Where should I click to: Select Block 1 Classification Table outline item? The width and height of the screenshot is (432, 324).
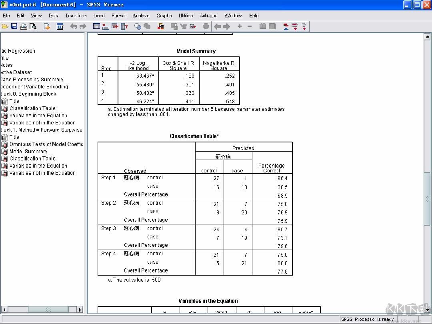(x=32, y=158)
